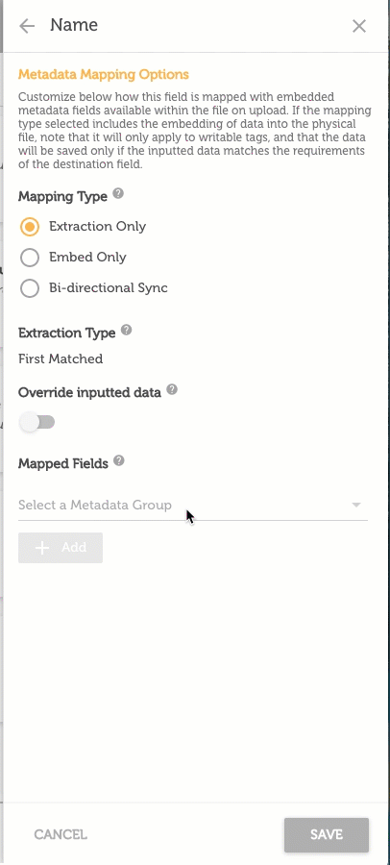Enable the Override inputted data switch
This screenshot has height=865, width=390.
click(x=37, y=423)
